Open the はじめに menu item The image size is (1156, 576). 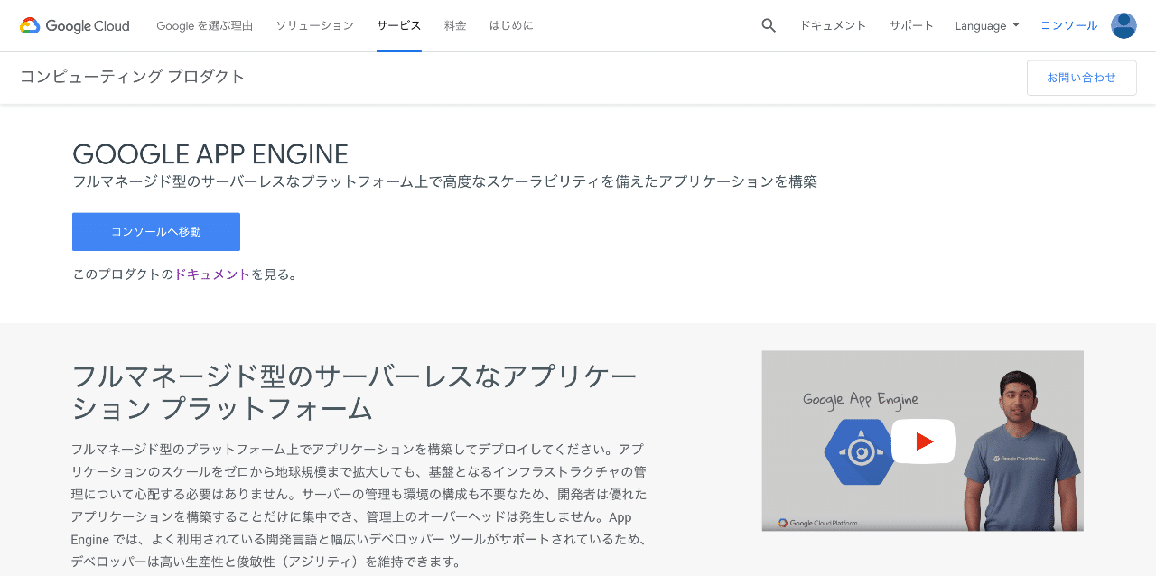pyautogui.click(x=511, y=25)
